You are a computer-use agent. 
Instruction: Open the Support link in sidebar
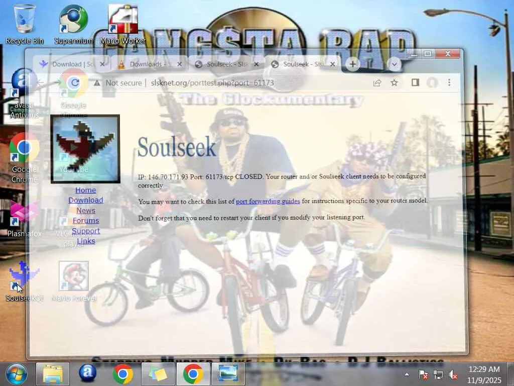pos(85,231)
